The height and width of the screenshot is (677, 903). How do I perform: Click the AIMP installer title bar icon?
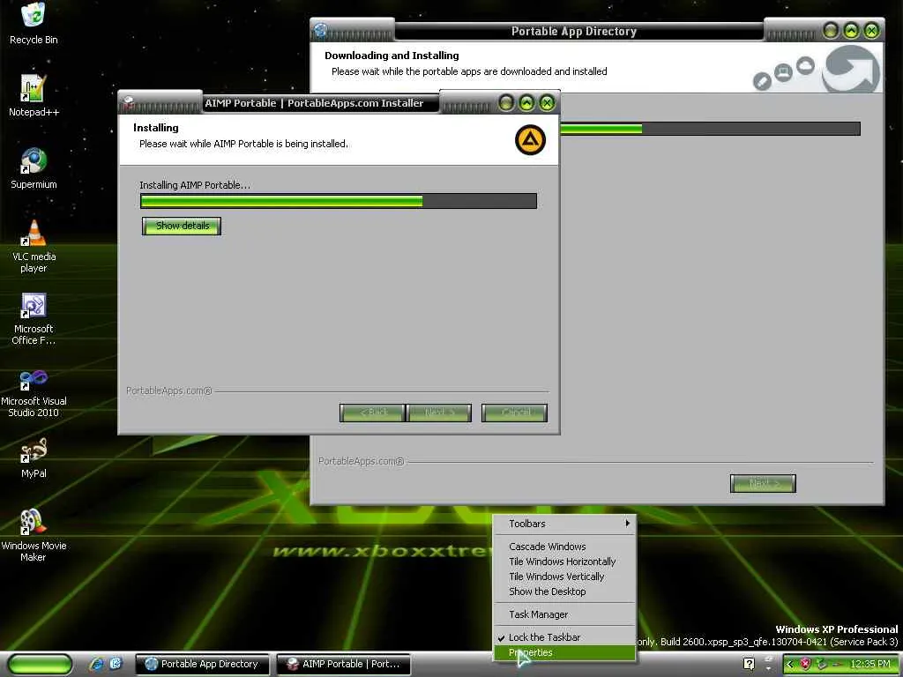click(129, 102)
